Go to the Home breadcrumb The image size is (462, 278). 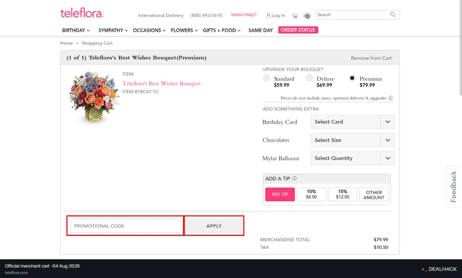pos(66,43)
